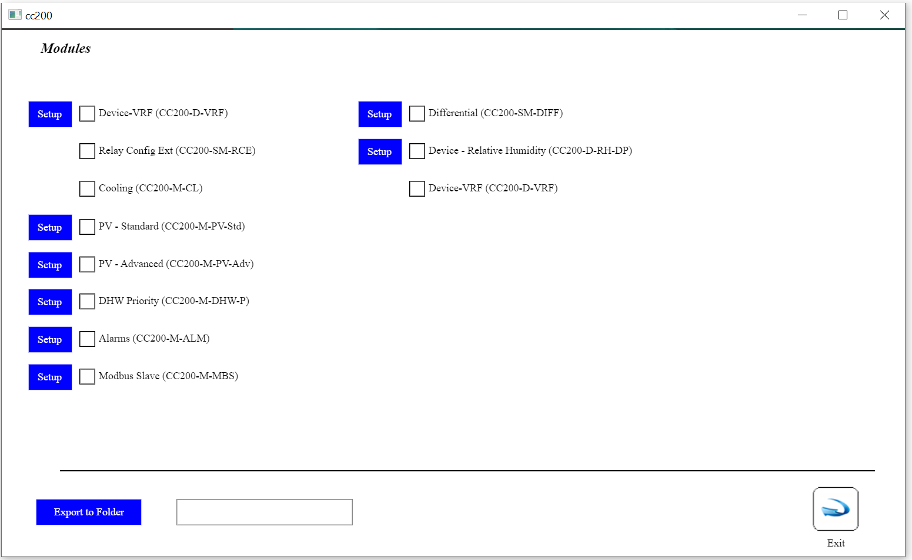This screenshot has height=560, width=912.
Task: Enable the DHW Priority module checkbox
Action: (x=87, y=301)
